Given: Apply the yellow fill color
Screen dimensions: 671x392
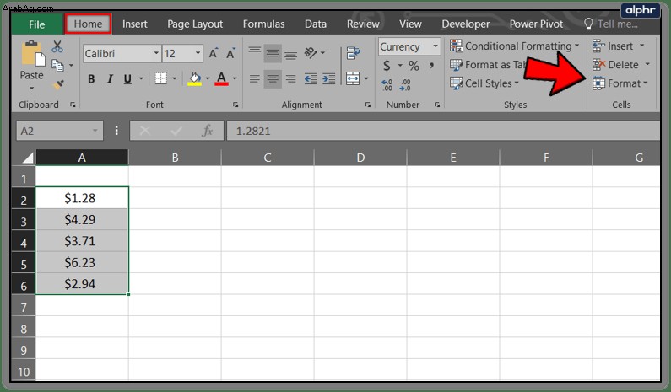Looking at the screenshot, I should pyautogui.click(x=194, y=79).
